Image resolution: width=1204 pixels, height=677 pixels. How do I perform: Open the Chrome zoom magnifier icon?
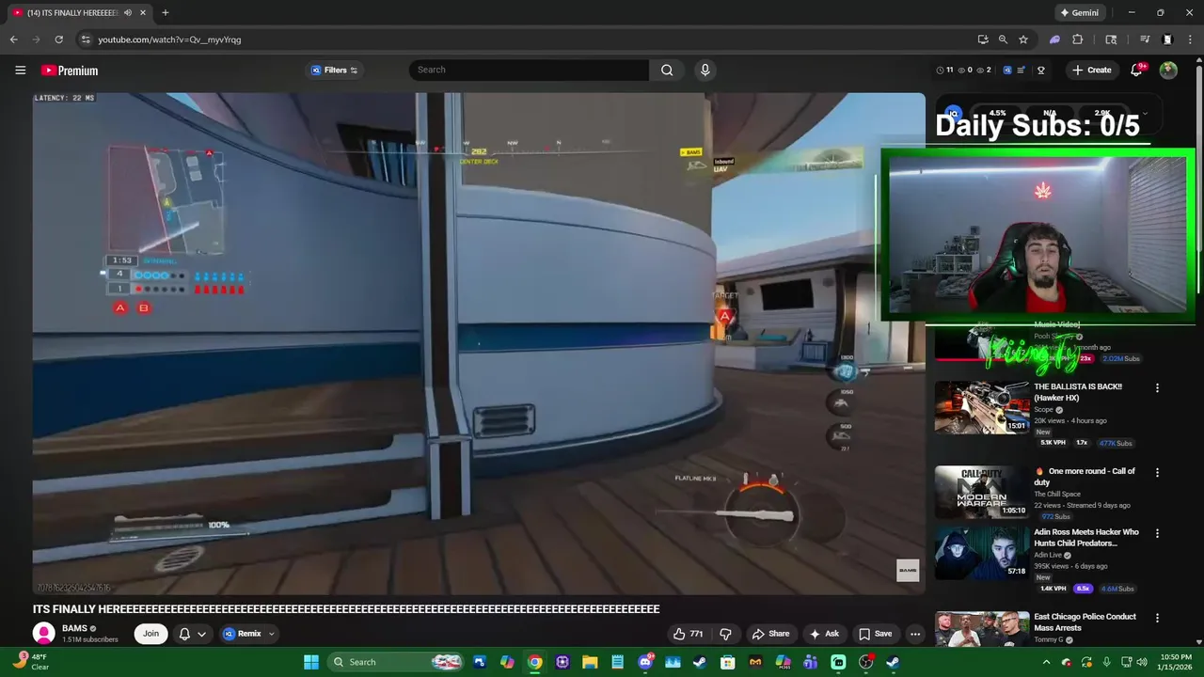pos(1003,39)
